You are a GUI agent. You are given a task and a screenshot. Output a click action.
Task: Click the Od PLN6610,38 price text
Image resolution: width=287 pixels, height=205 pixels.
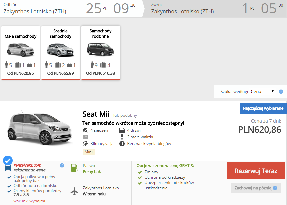(x=100, y=73)
